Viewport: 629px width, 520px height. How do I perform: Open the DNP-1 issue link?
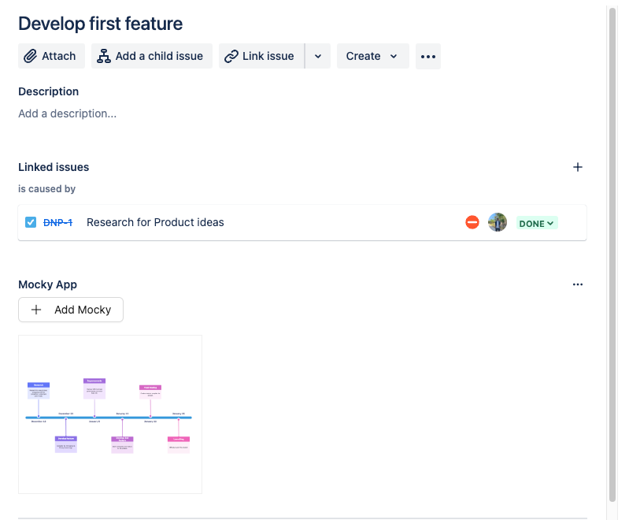pyautogui.click(x=57, y=222)
